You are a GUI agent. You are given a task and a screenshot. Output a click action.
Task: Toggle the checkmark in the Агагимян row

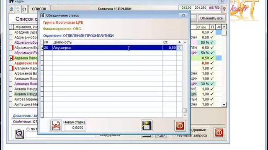[212, 68]
